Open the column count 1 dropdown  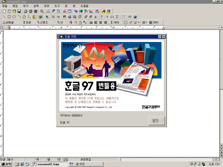click(144, 22)
